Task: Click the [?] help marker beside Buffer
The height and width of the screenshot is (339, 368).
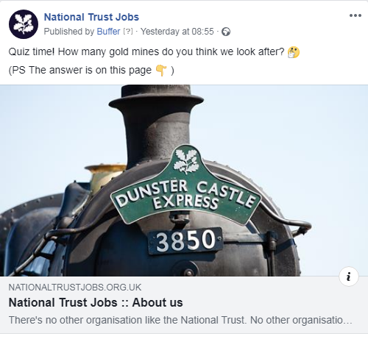Action: [x=128, y=32]
